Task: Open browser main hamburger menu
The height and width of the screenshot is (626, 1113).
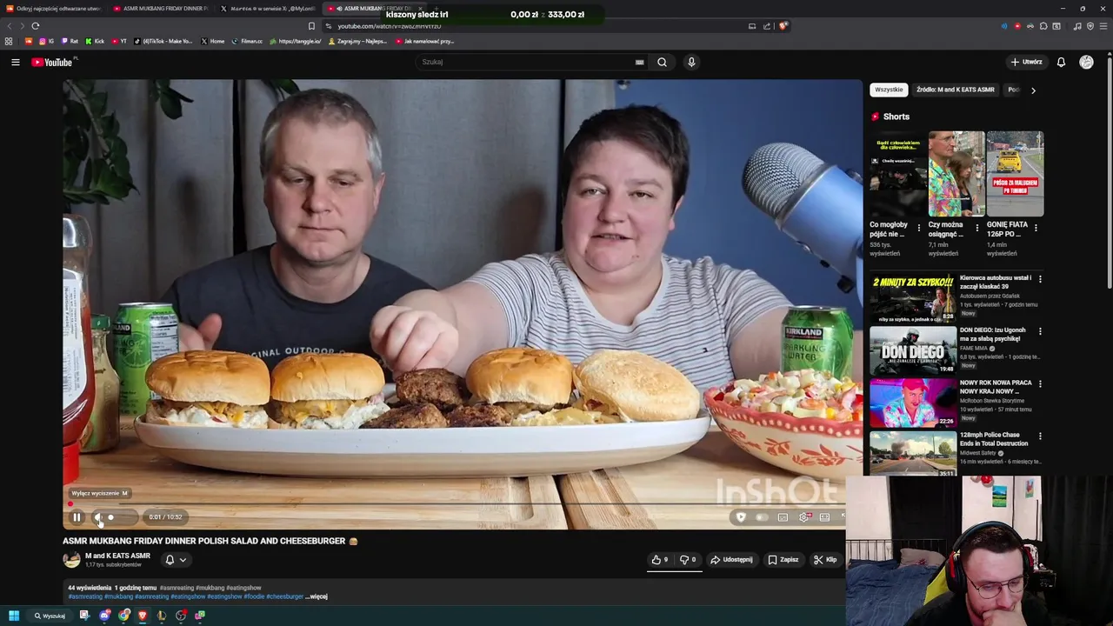Action: [1104, 26]
